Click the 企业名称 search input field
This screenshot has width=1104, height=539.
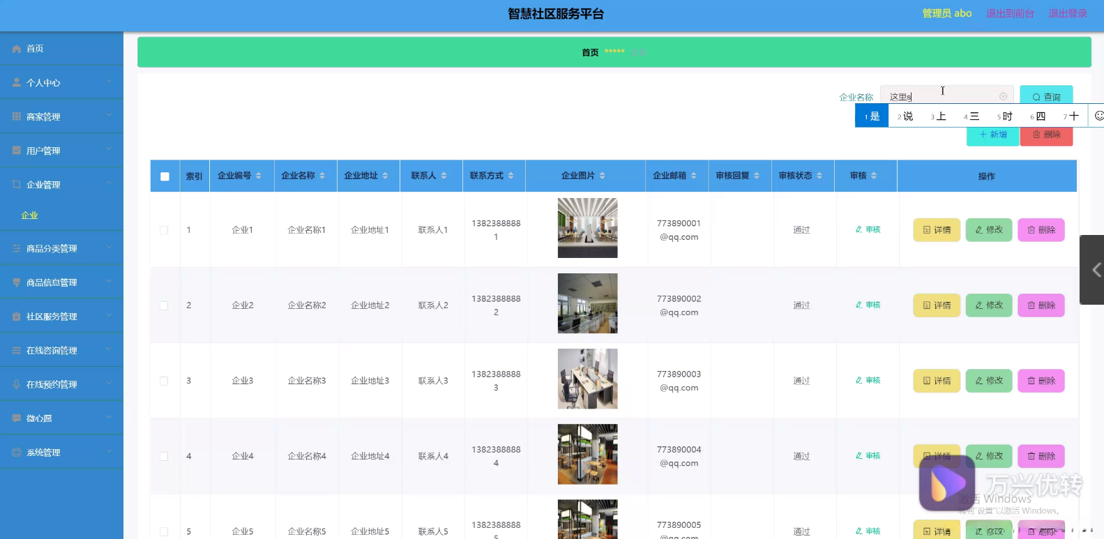click(946, 97)
